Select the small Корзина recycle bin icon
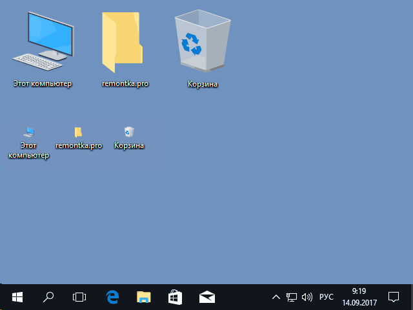413x310 pixels. pyautogui.click(x=129, y=132)
